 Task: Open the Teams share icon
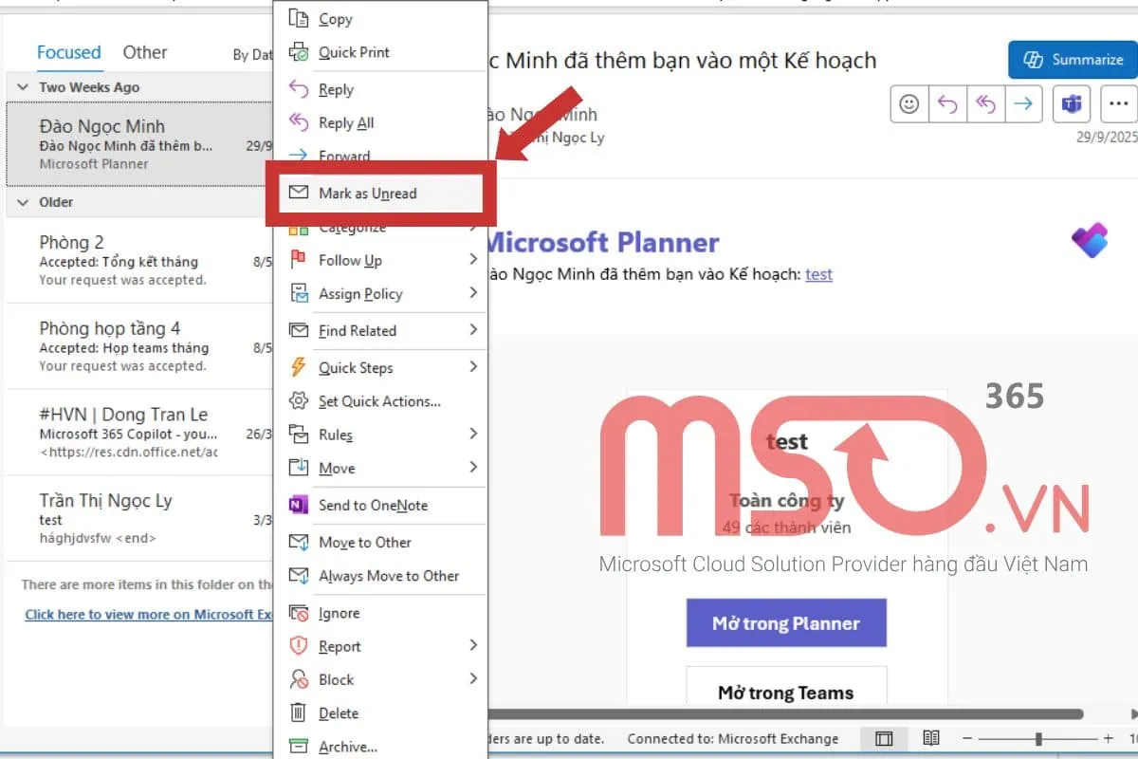1072,104
